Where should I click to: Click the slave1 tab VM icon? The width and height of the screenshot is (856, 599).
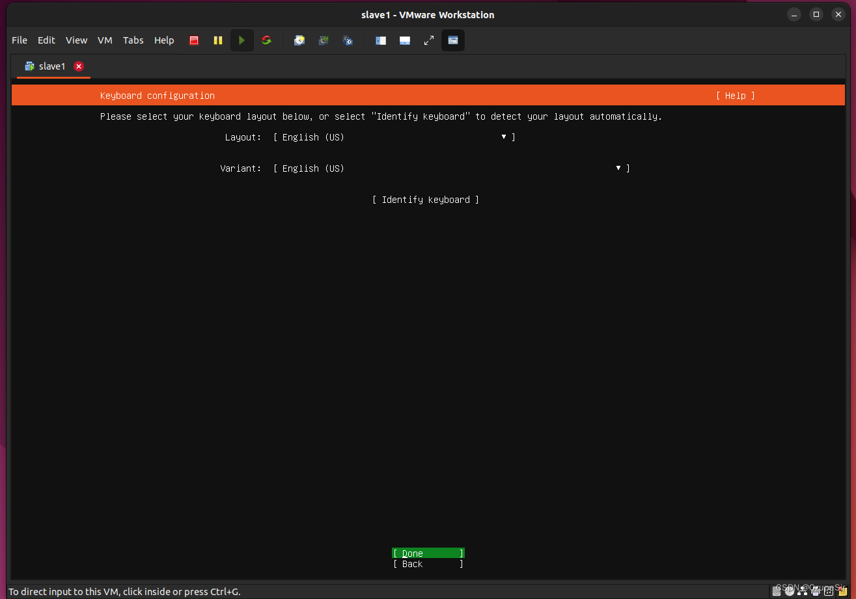[29, 66]
